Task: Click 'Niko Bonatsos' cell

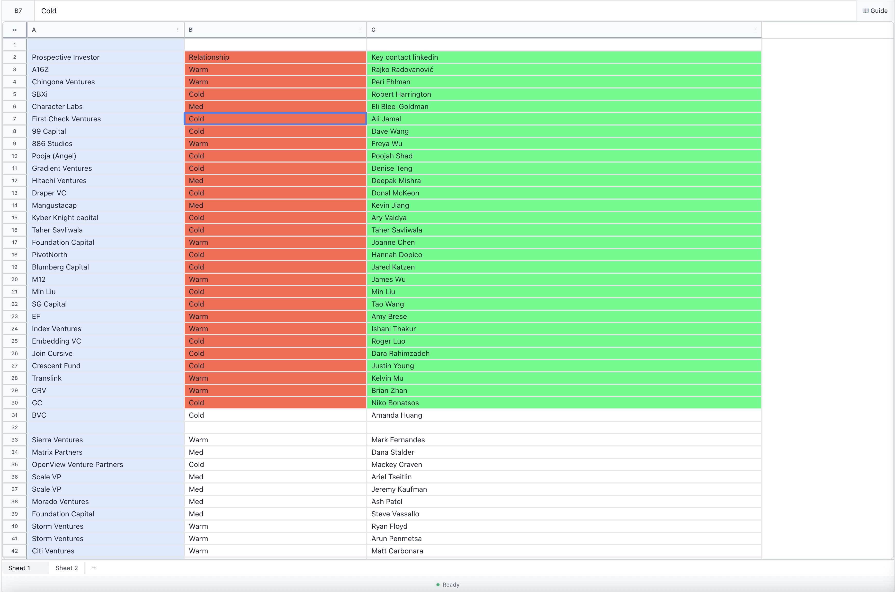Action: click(564, 403)
